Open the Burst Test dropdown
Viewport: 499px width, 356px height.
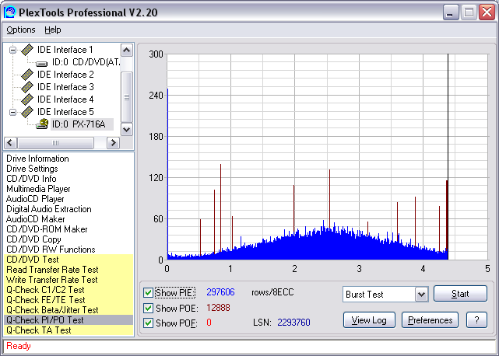coord(421,295)
